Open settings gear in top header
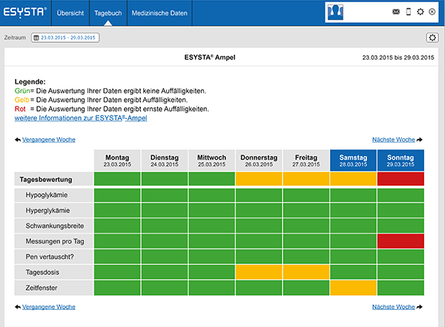This screenshot has width=445, height=327. coord(421,12)
